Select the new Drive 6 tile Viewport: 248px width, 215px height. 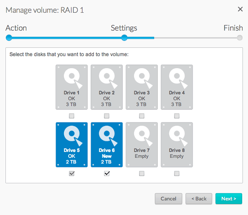(x=107, y=145)
